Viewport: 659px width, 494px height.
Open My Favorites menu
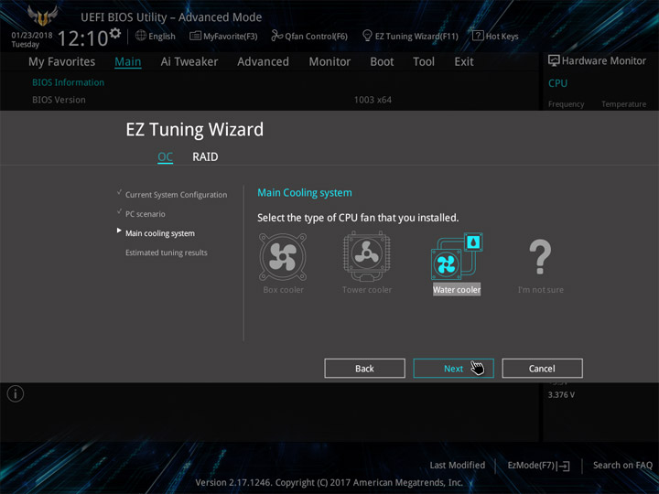(x=62, y=62)
